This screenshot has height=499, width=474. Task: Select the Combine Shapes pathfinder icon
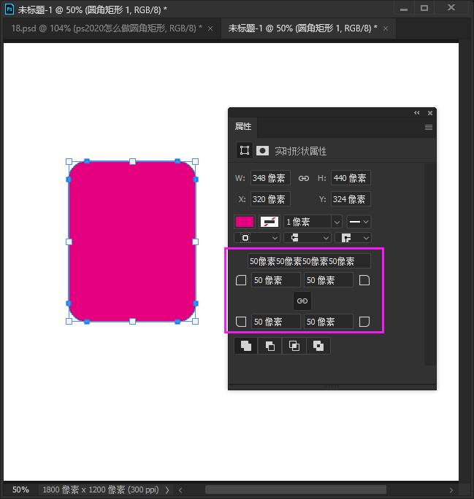click(x=246, y=346)
